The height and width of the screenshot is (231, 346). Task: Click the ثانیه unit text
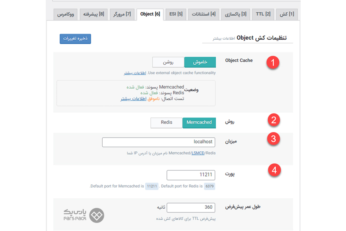[161, 207]
